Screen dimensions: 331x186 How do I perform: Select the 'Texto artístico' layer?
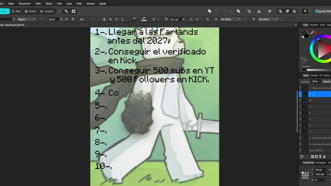tap(315, 150)
